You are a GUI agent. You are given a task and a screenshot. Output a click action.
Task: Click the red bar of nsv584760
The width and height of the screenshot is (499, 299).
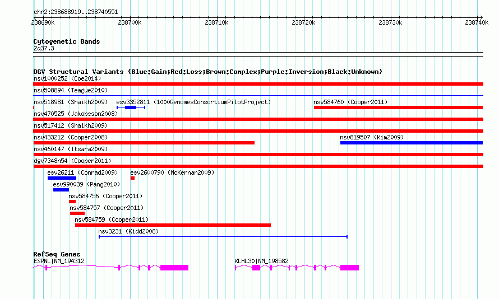(398, 108)
